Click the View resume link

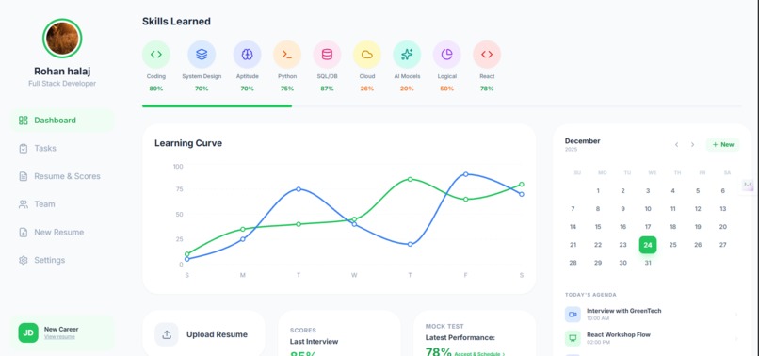point(59,337)
